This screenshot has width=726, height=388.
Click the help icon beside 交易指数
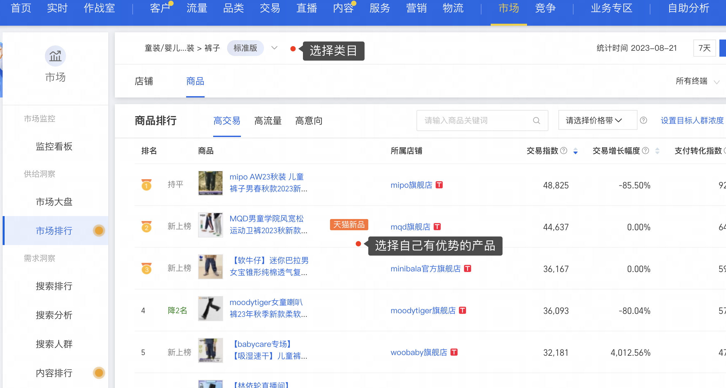pyautogui.click(x=564, y=151)
